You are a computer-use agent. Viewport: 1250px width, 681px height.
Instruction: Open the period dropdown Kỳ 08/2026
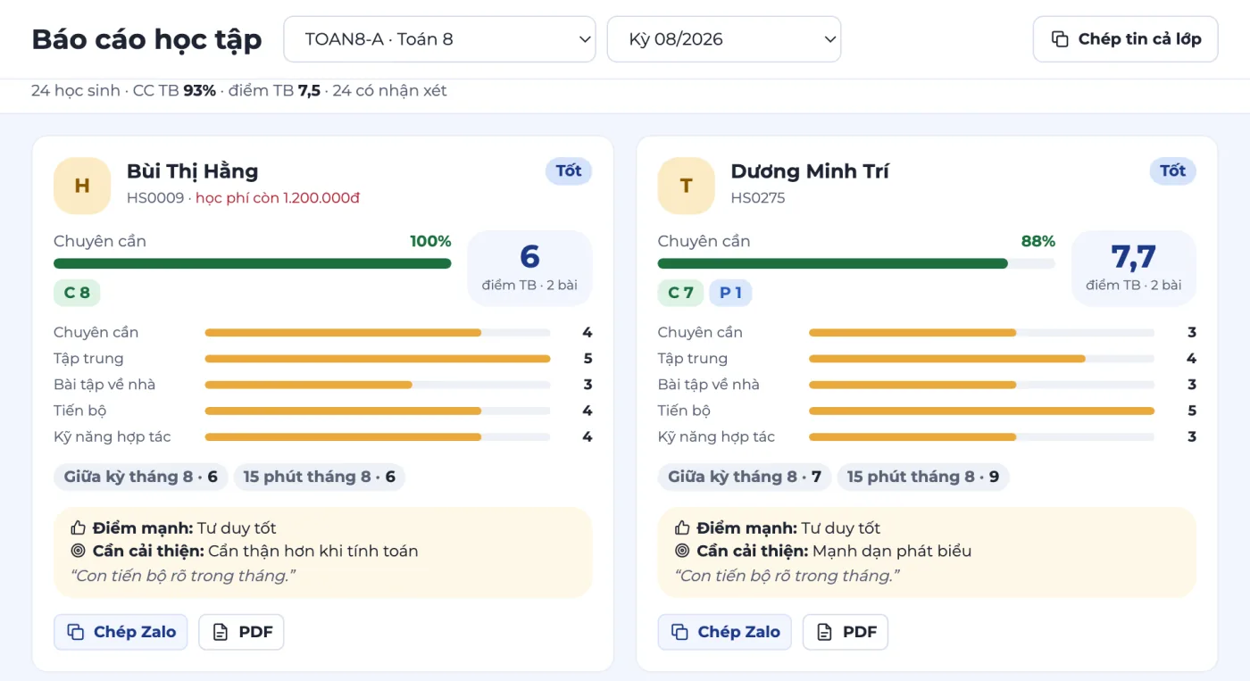click(724, 39)
